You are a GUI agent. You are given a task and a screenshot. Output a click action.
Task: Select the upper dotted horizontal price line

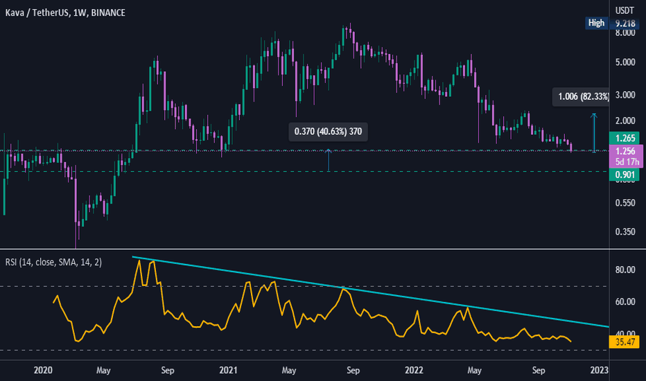(304, 151)
